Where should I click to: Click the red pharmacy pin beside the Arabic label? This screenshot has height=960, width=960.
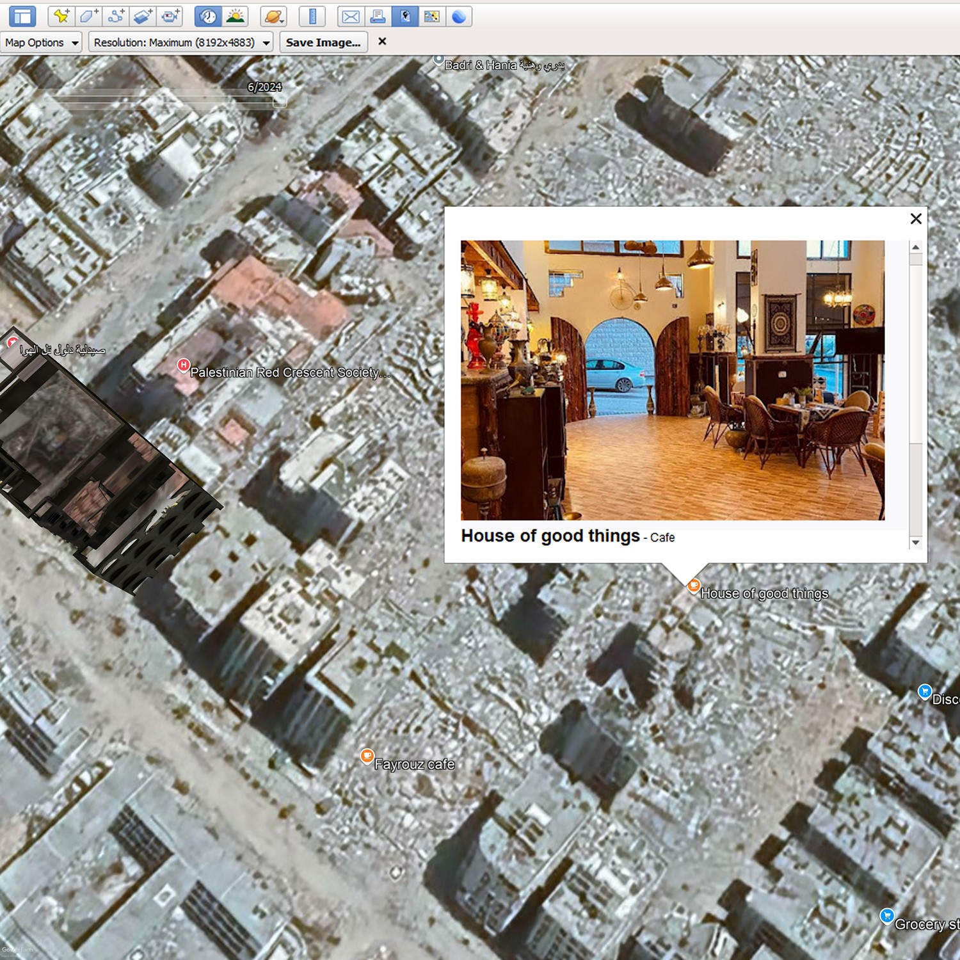click(x=12, y=343)
